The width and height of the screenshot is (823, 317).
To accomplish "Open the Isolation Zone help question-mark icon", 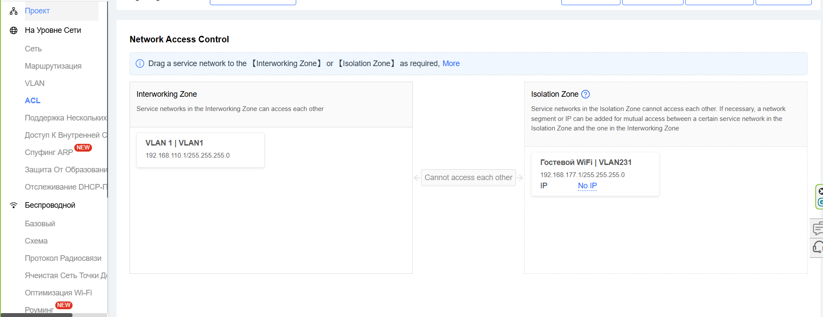I will click(586, 94).
